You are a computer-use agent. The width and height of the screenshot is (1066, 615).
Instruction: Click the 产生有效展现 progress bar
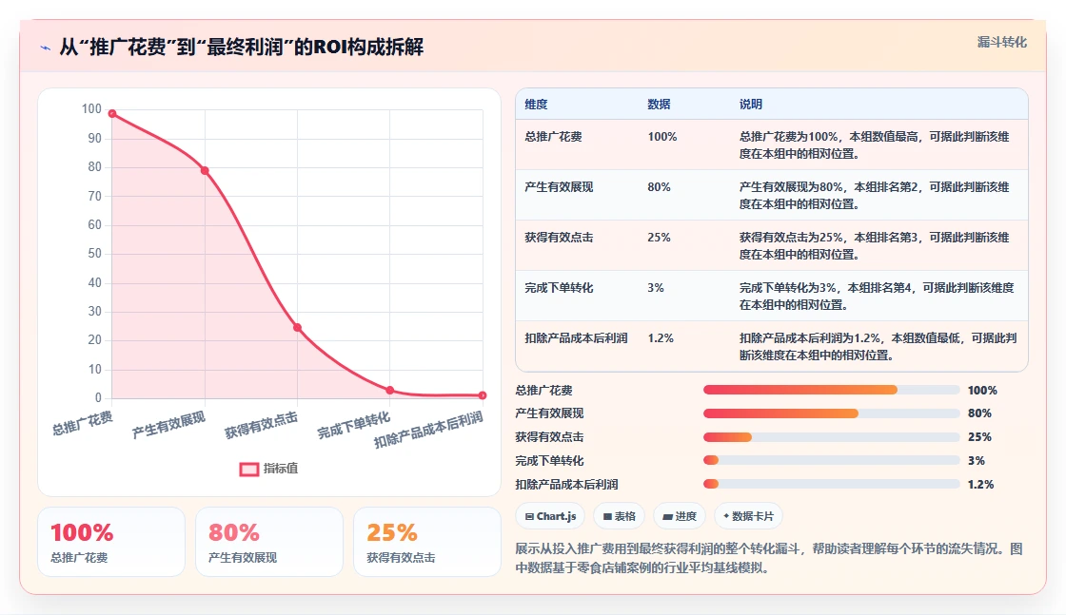coord(832,413)
